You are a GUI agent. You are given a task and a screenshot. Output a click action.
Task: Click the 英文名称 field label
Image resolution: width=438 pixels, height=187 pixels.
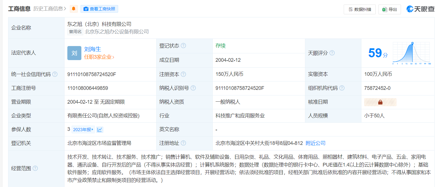(169, 129)
